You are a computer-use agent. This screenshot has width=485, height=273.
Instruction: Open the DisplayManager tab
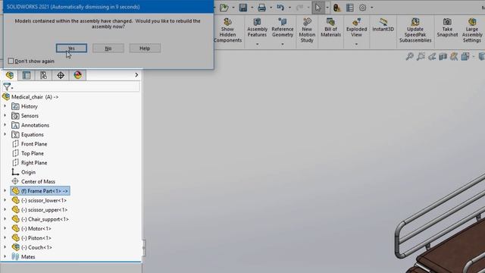[x=77, y=75]
